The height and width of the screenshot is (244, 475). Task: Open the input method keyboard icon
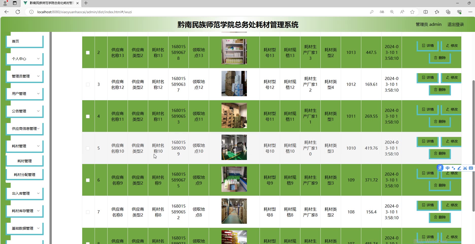click(x=471, y=168)
